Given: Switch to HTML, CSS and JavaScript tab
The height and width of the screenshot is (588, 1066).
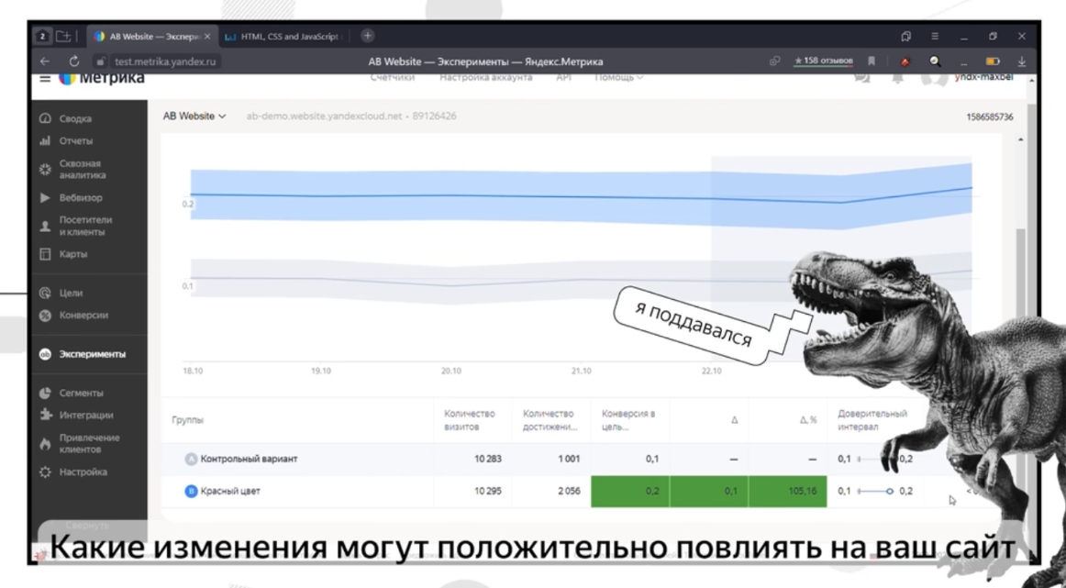Looking at the screenshot, I should pyautogui.click(x=283, y=36).
